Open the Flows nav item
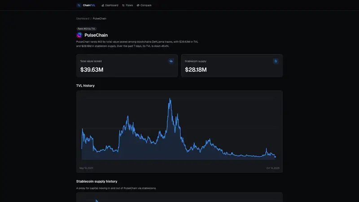Viewport: 359px width, 202px height. (x=127, y=5)
